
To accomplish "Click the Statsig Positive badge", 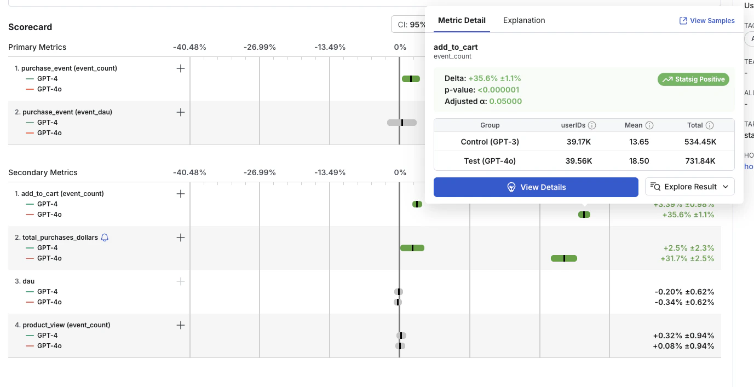I will click(x=694, y=79).
